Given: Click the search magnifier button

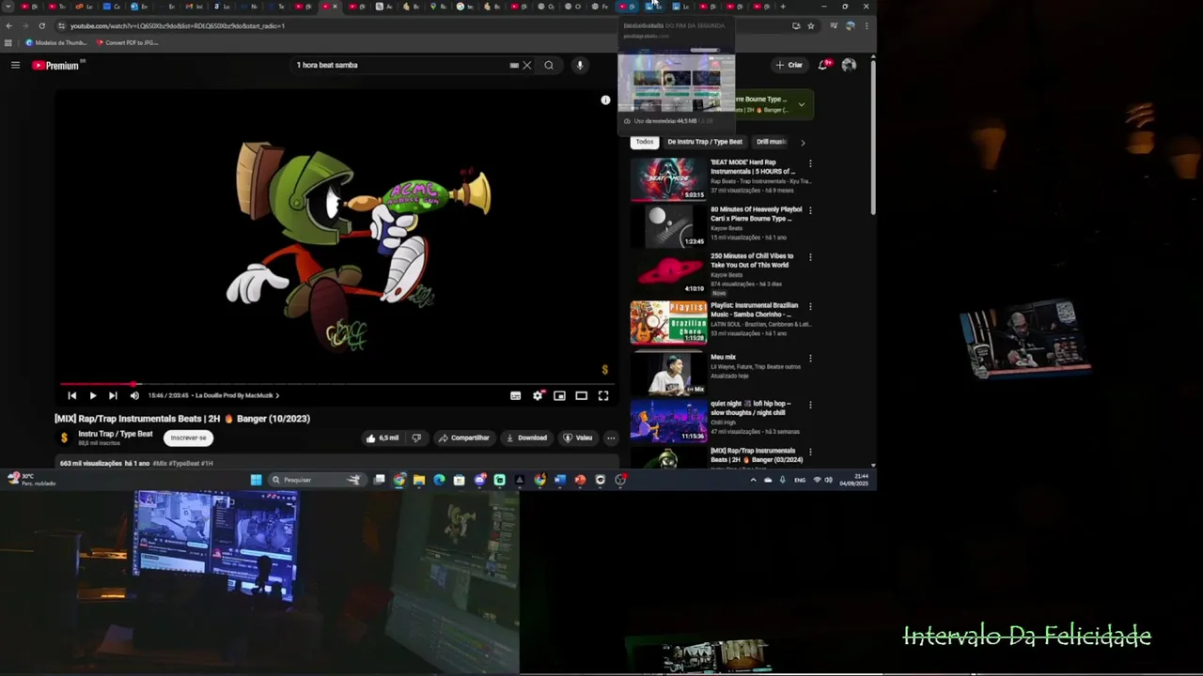Looking at the screenshot, I should [x=549, y=65].
